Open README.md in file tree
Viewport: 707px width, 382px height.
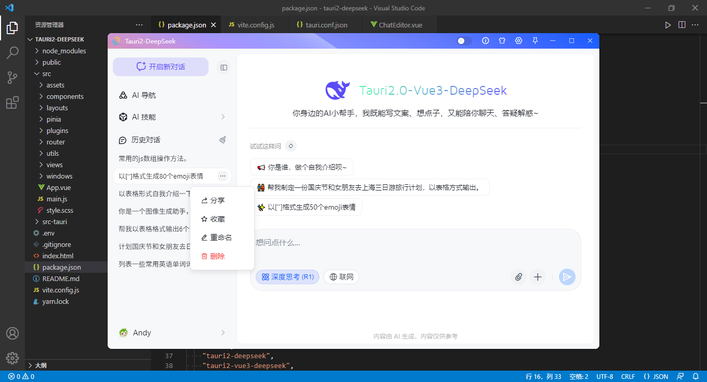pyautogui.click(x=61, y=278)
